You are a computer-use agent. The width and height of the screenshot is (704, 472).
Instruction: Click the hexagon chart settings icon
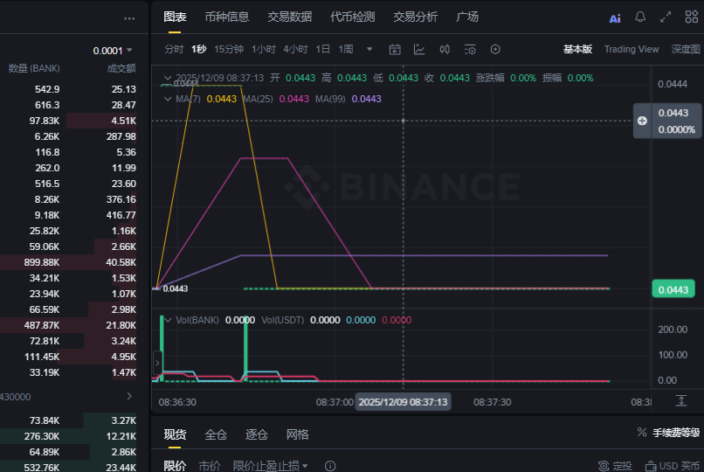tap(495, 49)
